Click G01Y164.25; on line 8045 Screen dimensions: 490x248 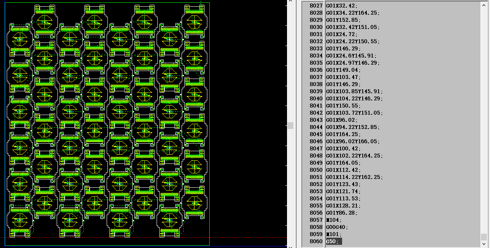(343, 135)
